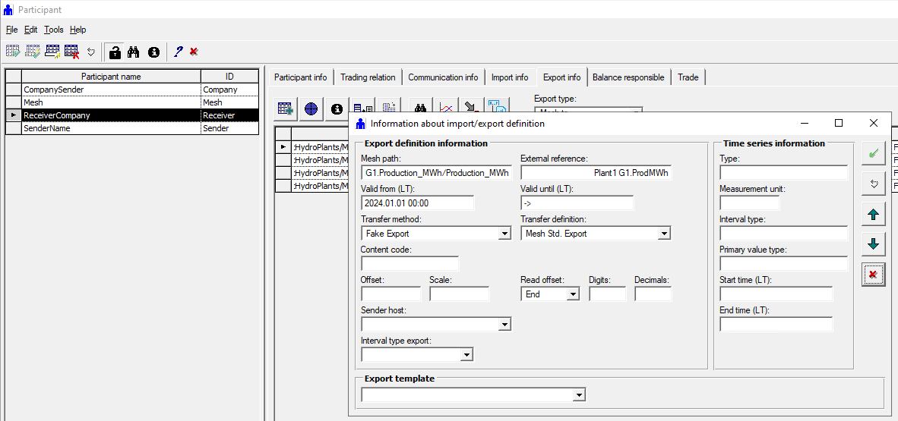Image resolution: width=898 pixels, height=421 pixels.
Task: Click the green checkmark accept button
Action: [874, 153]
